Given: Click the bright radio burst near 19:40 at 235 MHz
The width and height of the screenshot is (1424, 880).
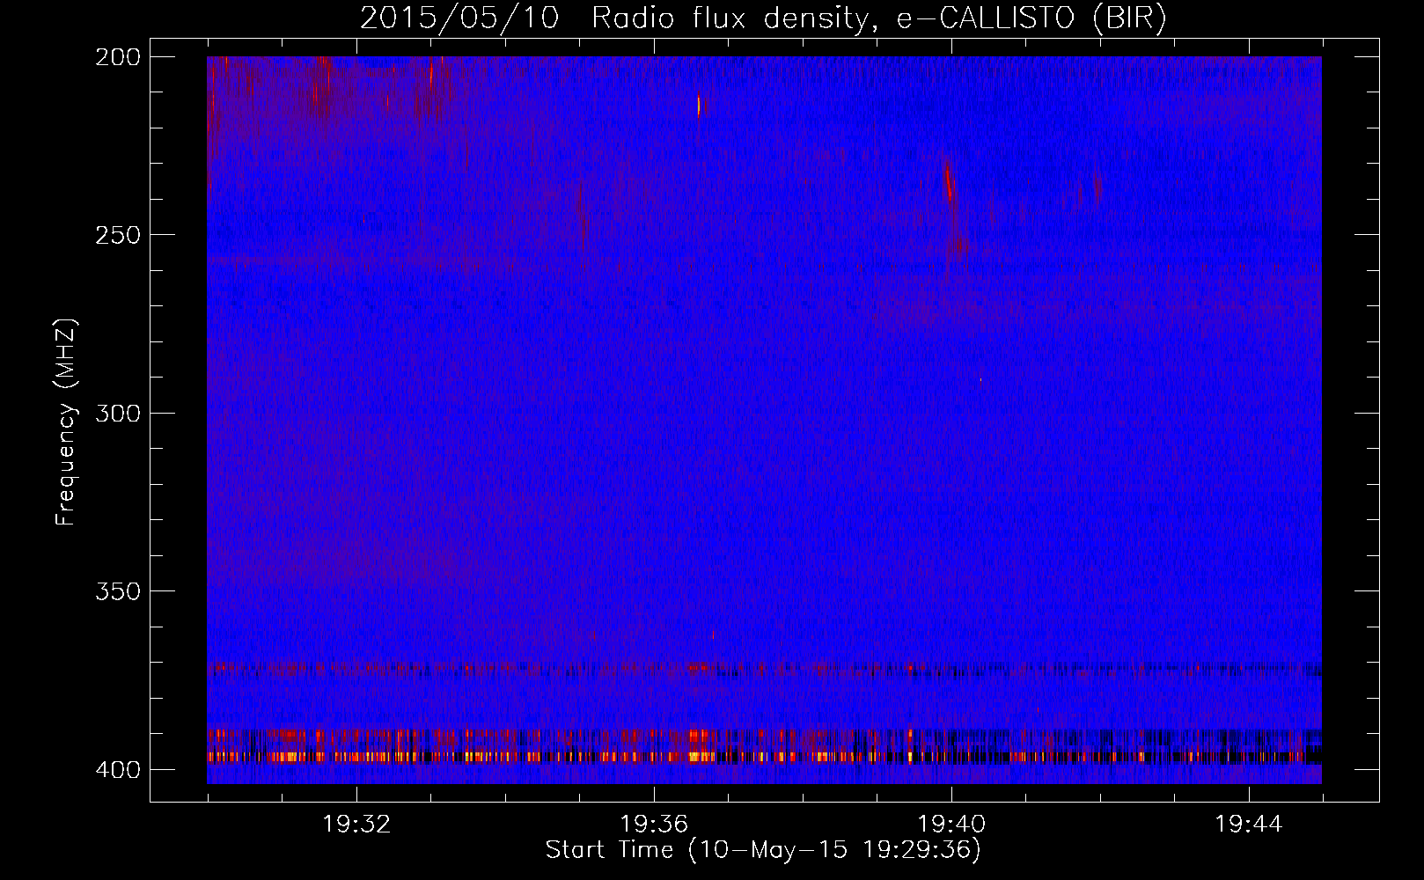Looking at the screenshot, I should [x=950, y=183].
